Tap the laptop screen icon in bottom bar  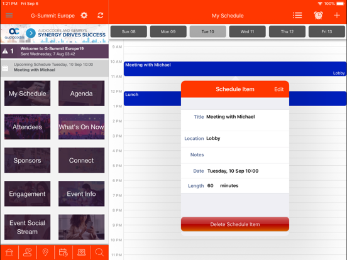click(x=82, y=252)
